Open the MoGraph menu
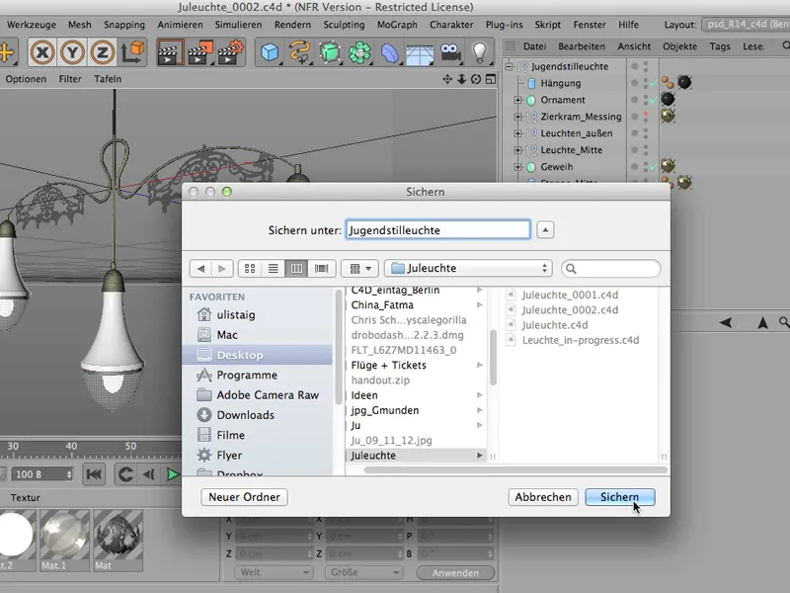The width and height of the screenshot is (790, 593). pyautogui.click(x=397, y=24)
